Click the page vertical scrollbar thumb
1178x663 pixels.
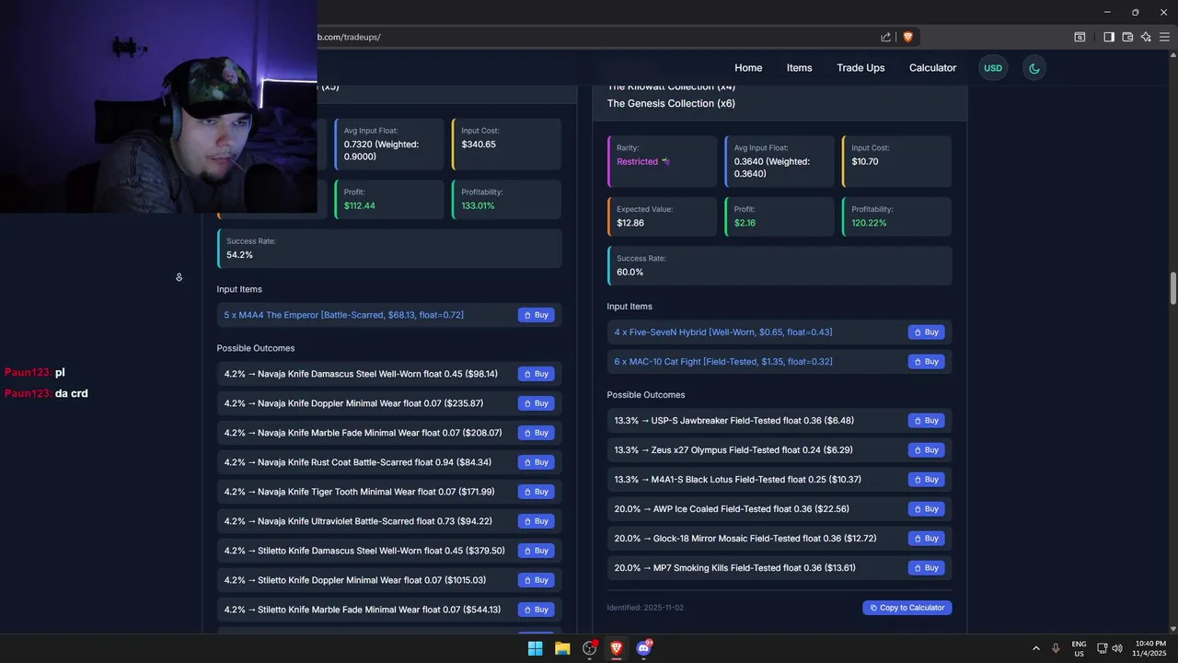[x=1172, y=288]
